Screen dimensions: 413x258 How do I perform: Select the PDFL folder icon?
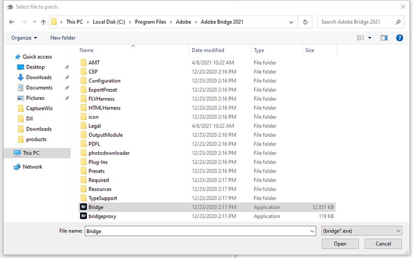(84, 144)
